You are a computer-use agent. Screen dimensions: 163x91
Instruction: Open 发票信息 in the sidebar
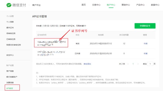coord(10,82)
